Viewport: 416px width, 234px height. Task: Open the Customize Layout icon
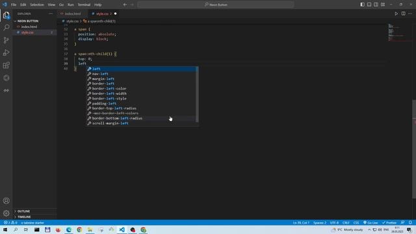(383, 5)
